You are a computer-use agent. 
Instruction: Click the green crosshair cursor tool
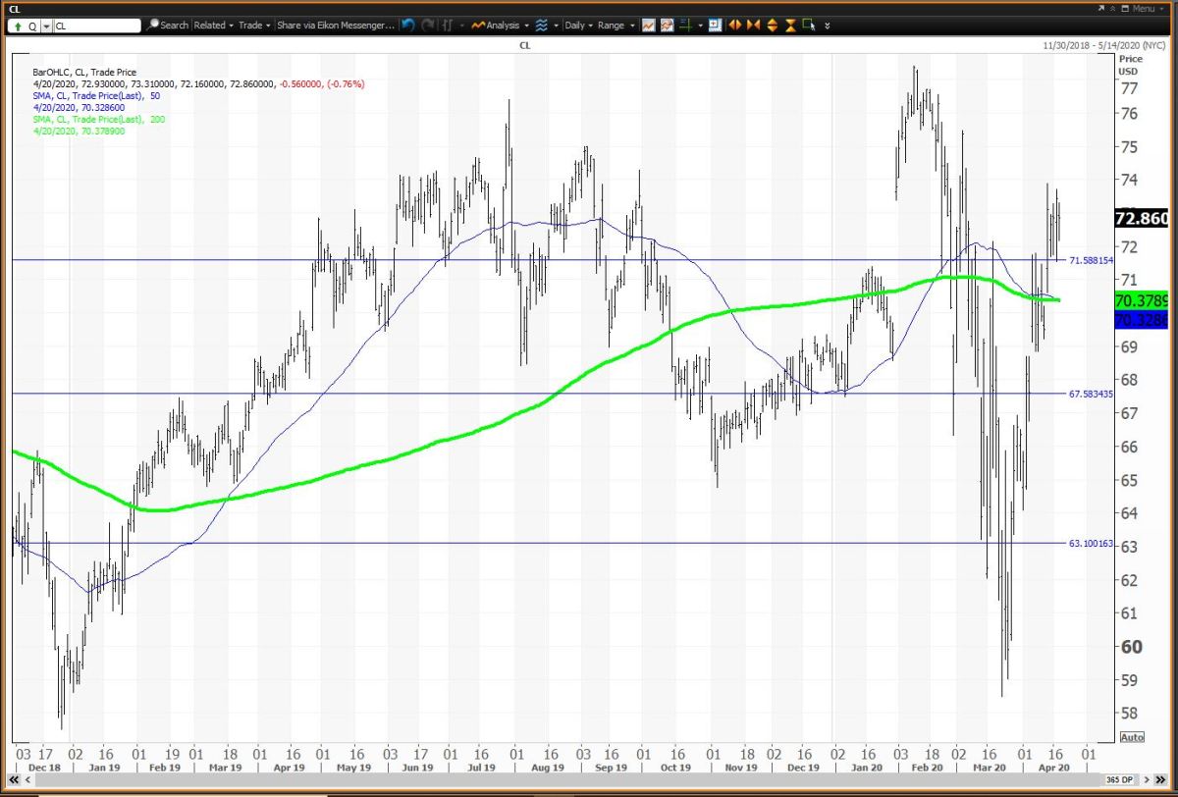tap(685, 26)
